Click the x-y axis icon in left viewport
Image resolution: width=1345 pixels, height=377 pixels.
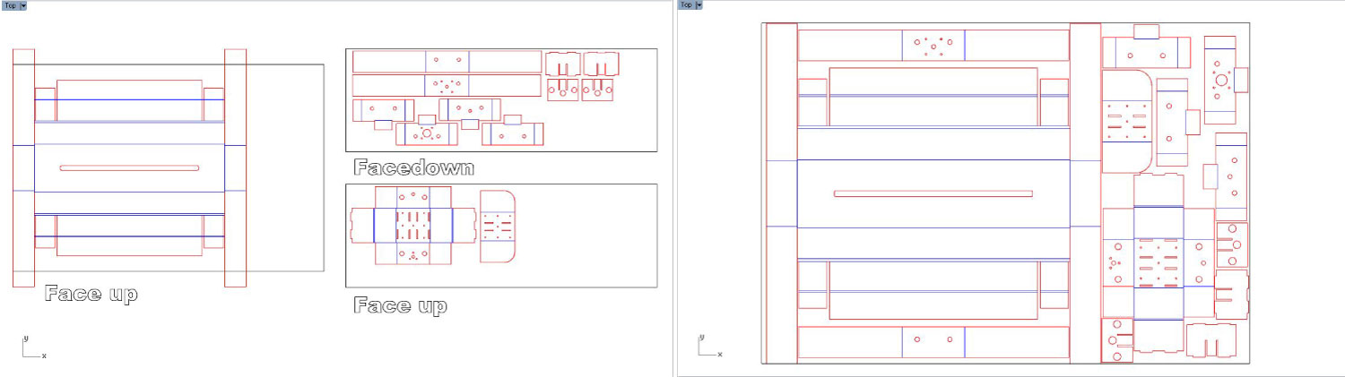(x=33, y=347)
